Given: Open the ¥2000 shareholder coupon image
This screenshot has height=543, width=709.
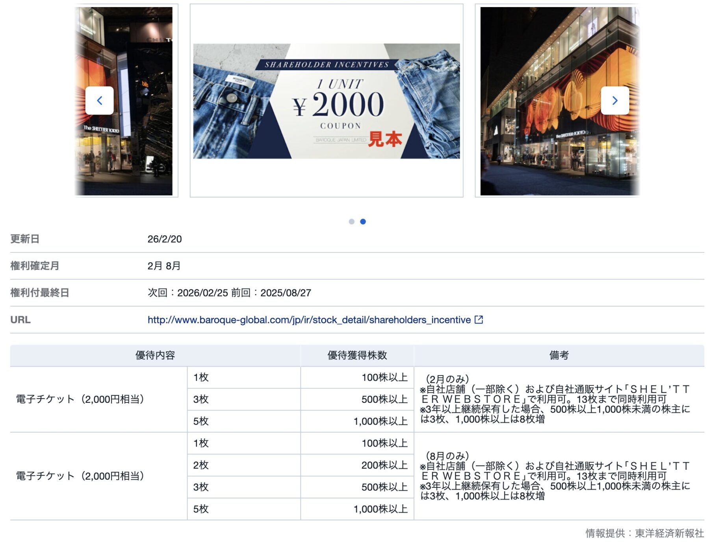Looking at the screenshot, I should point(326,101).
